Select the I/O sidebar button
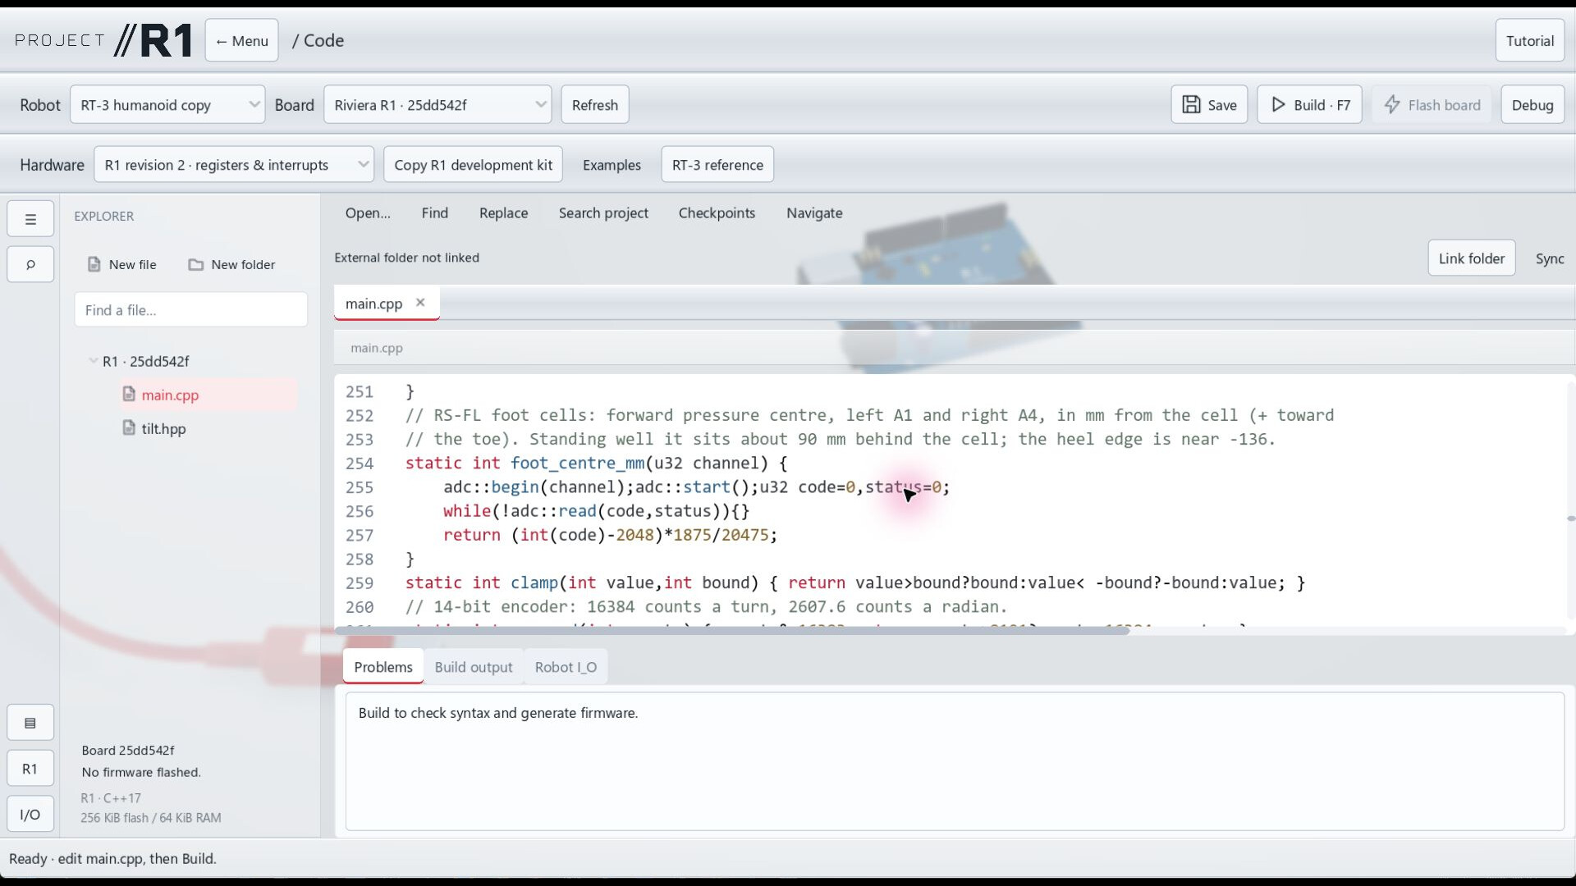 point(30,815)
